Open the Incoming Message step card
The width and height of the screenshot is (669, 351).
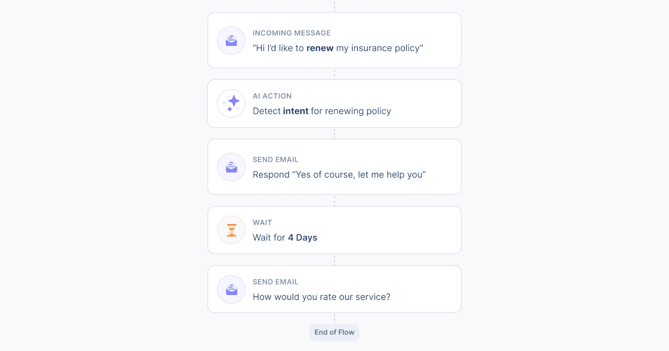point(334,41)
